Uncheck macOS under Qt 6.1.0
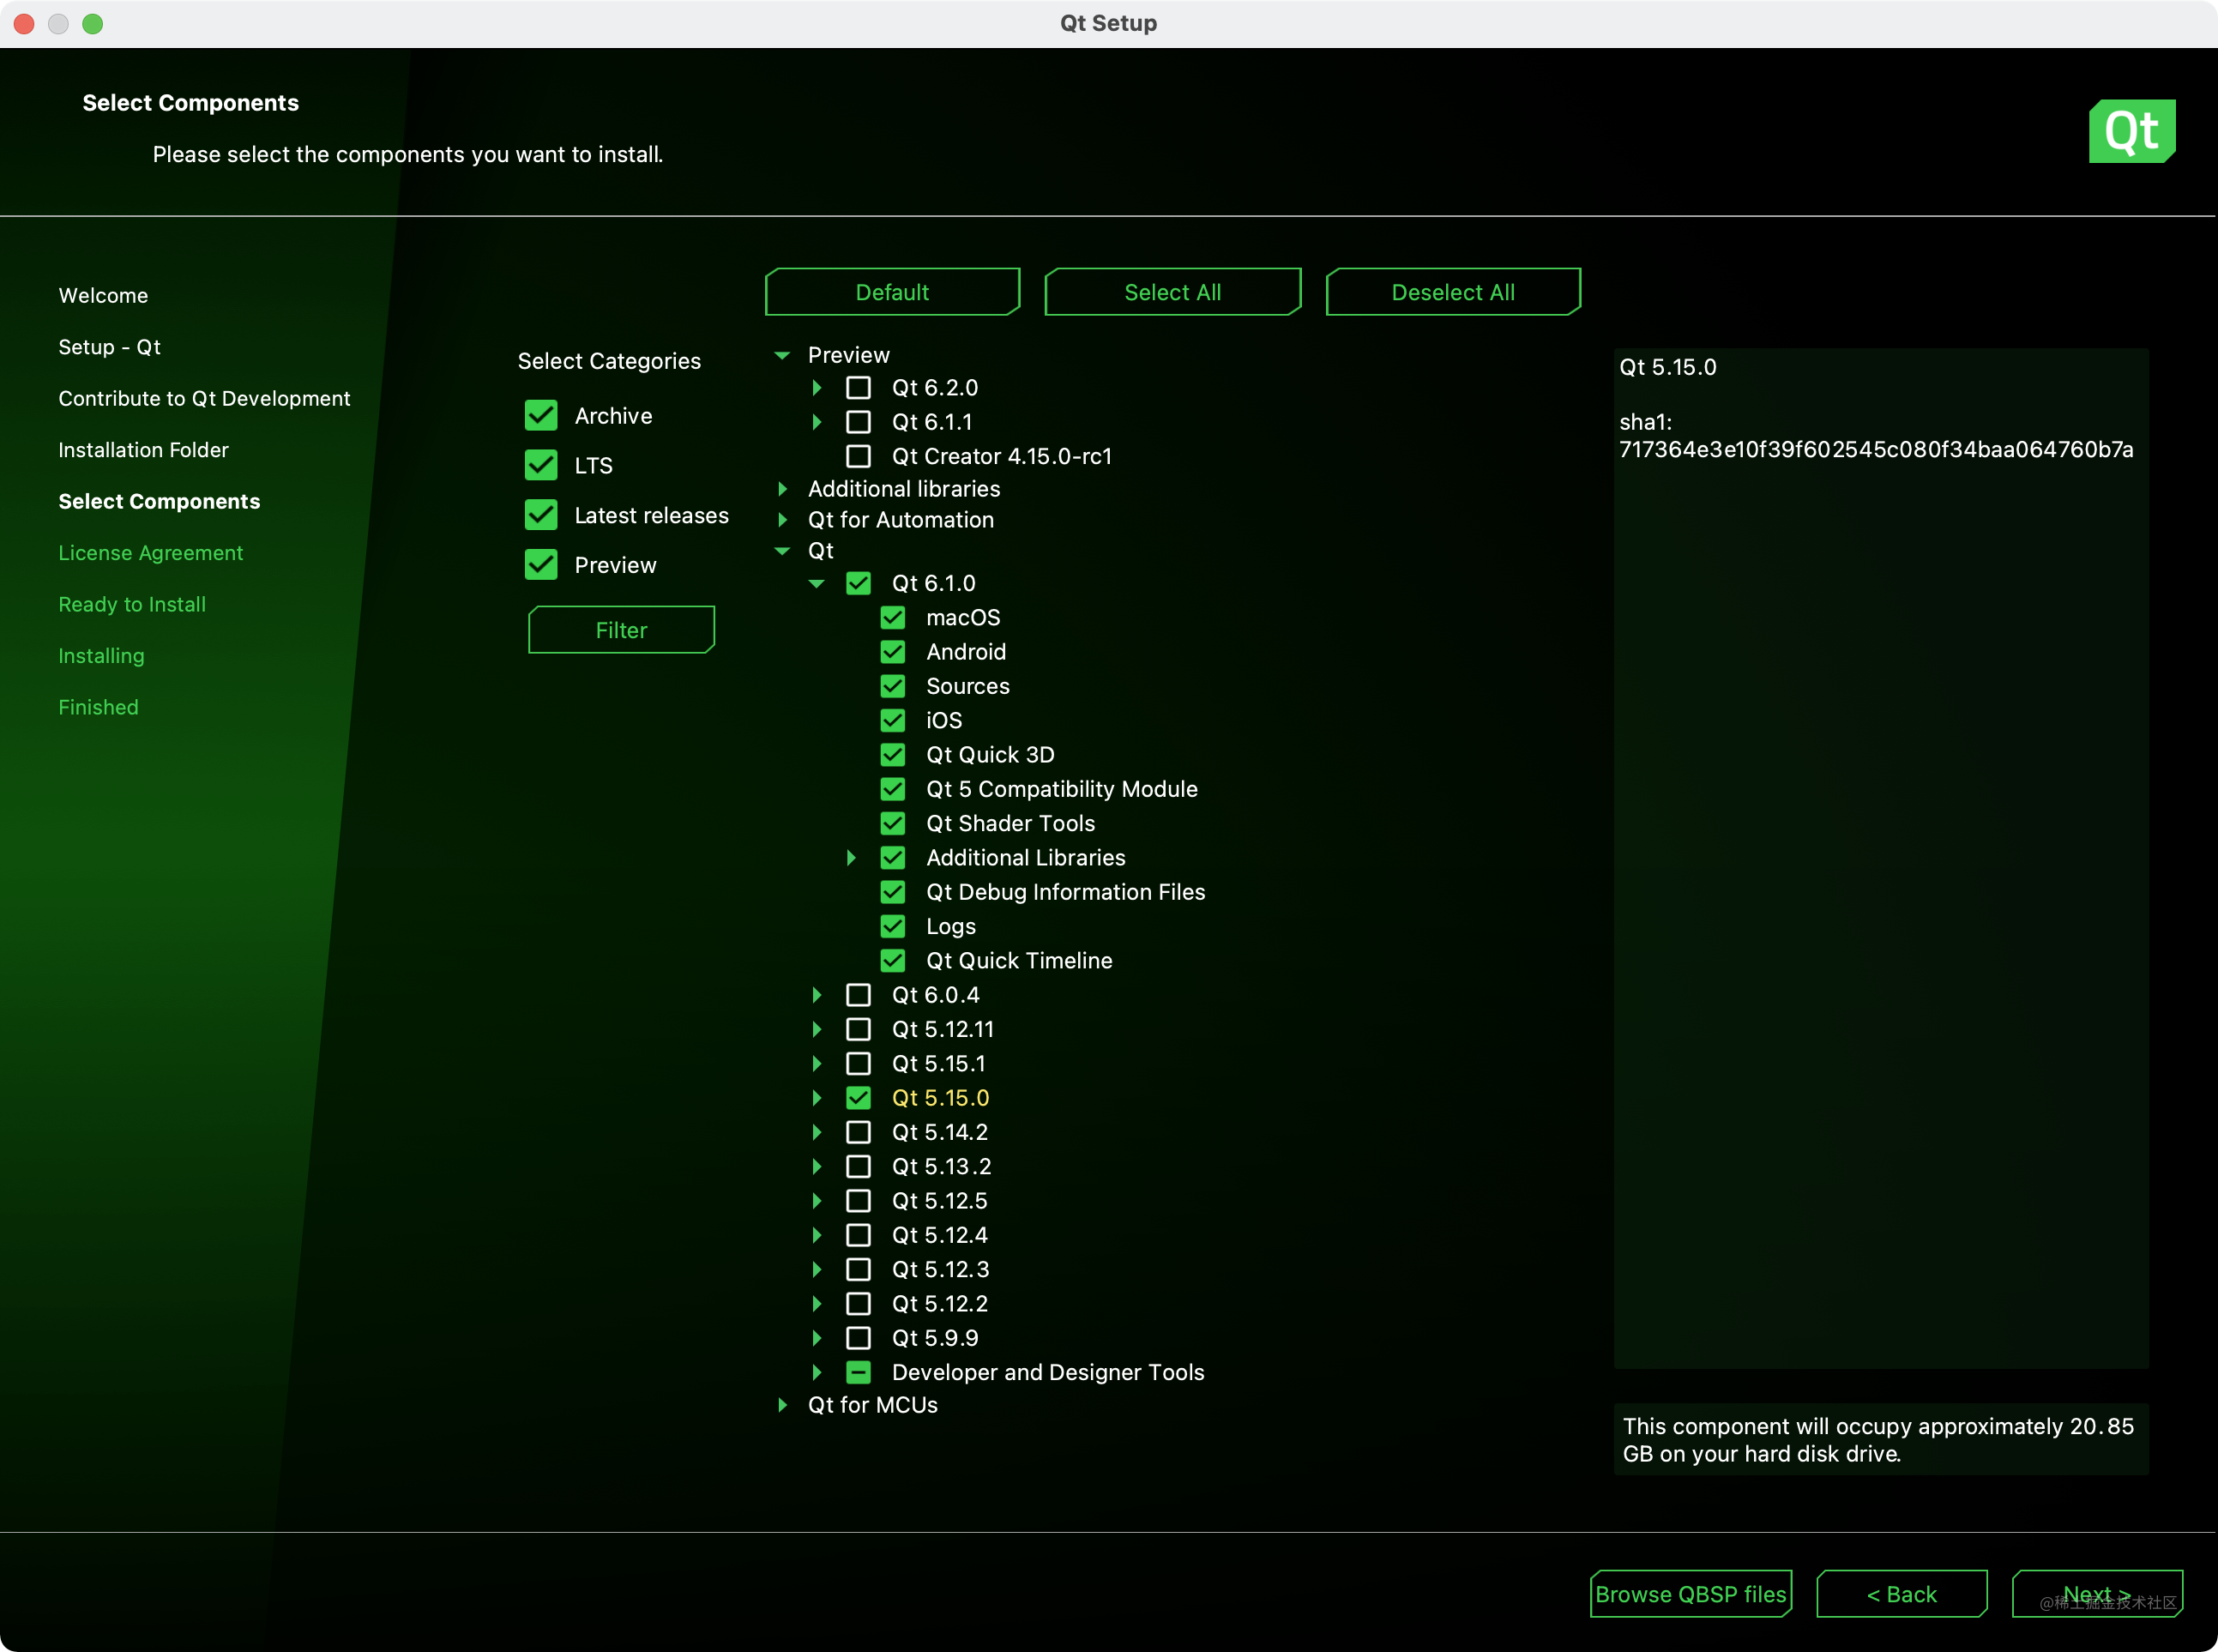 [893, 618]
